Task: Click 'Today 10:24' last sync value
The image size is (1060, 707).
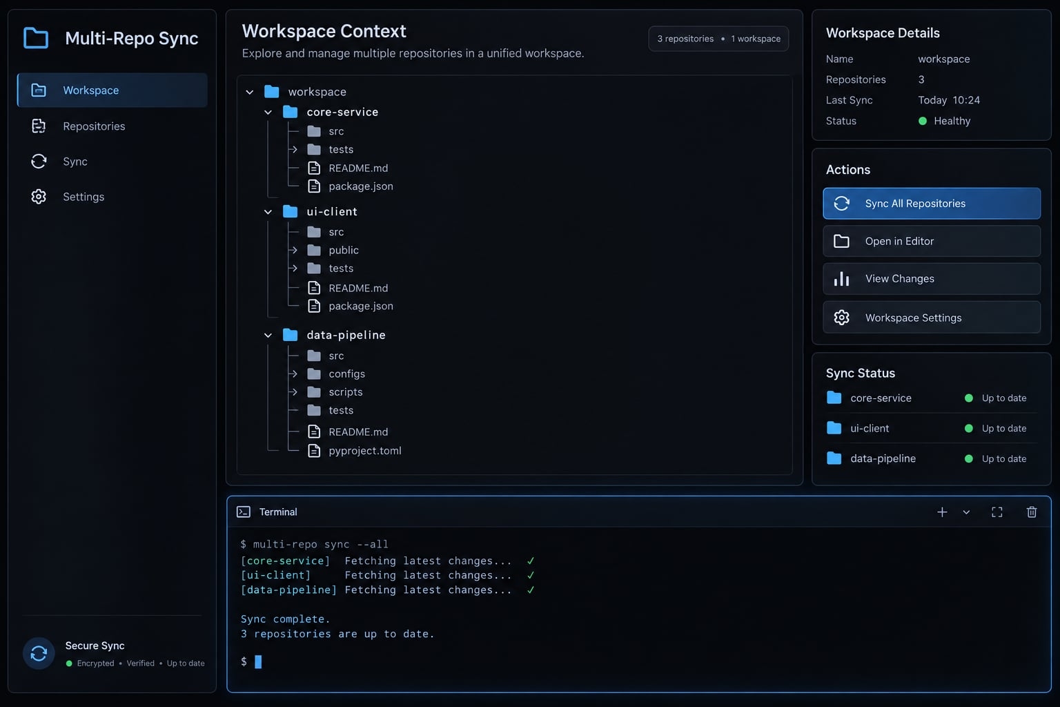Action: [949, 100]
